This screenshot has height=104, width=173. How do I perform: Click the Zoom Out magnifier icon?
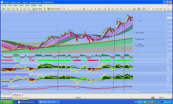click(x=121, y=9)
